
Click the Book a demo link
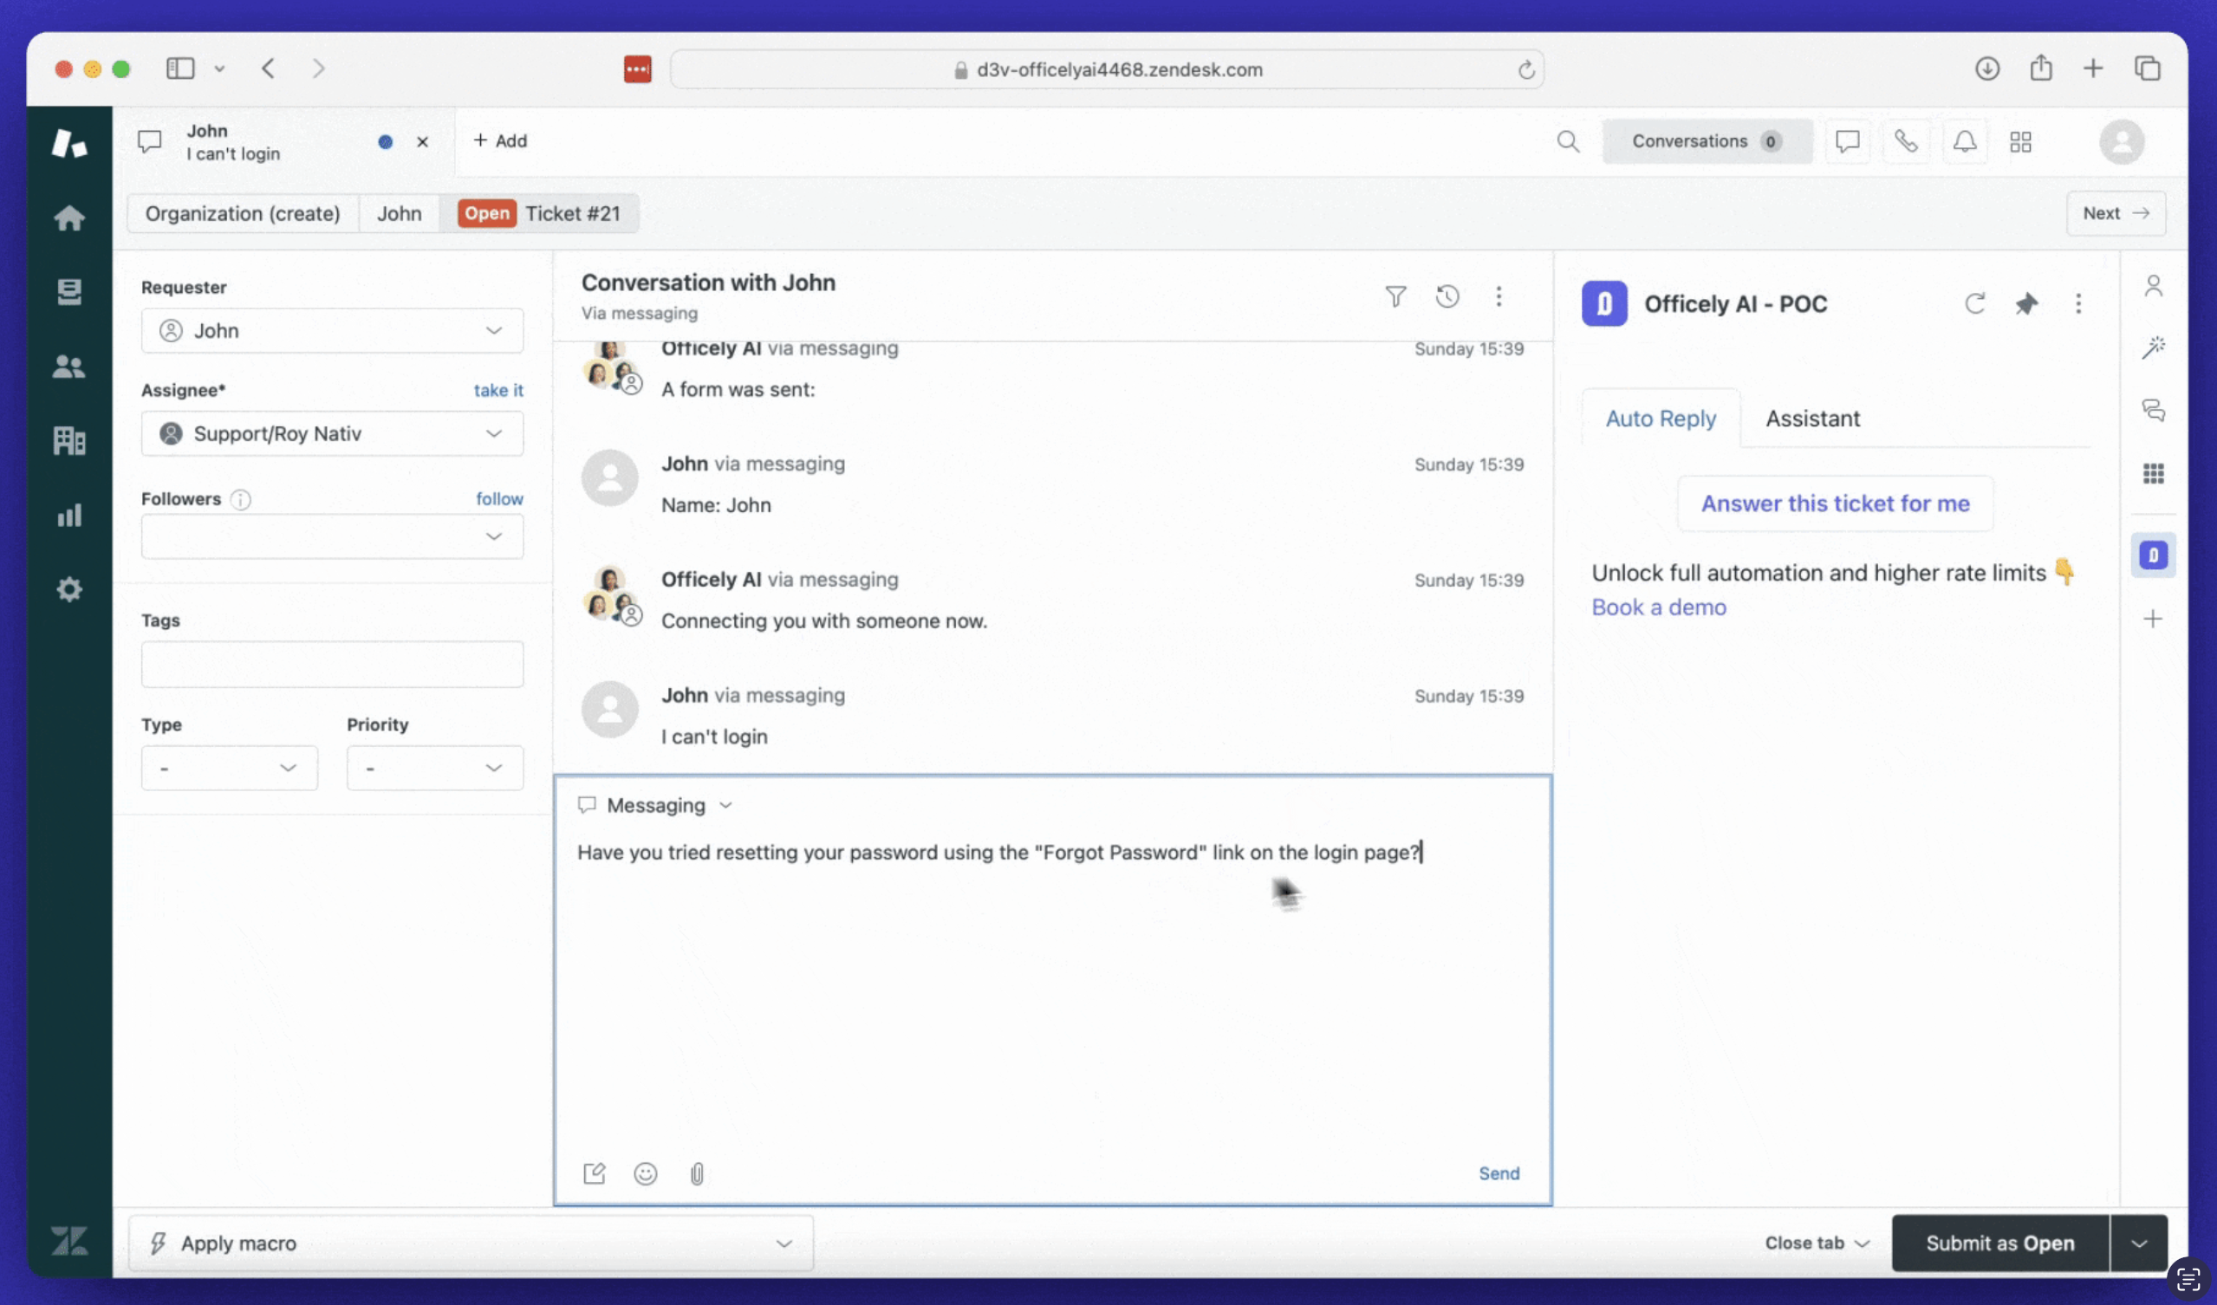(x=1658, y=607)
